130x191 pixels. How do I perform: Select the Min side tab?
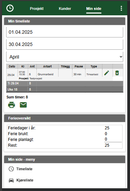click(x=94, y=9)
